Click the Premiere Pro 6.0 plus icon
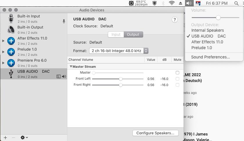This screenshot has width=244, height=141. (x=11, y=63)
